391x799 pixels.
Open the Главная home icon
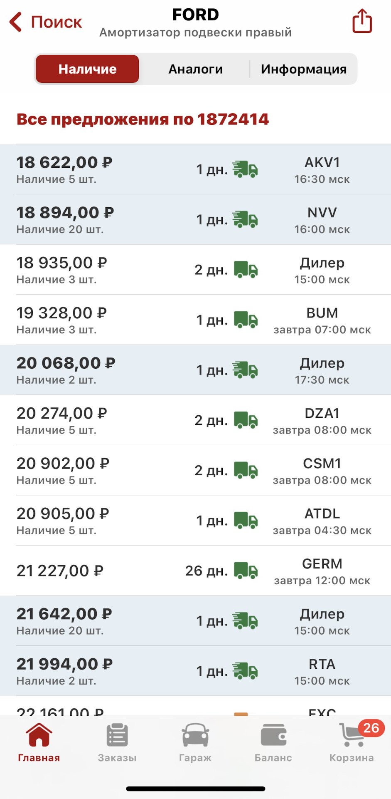pos(39,736)
